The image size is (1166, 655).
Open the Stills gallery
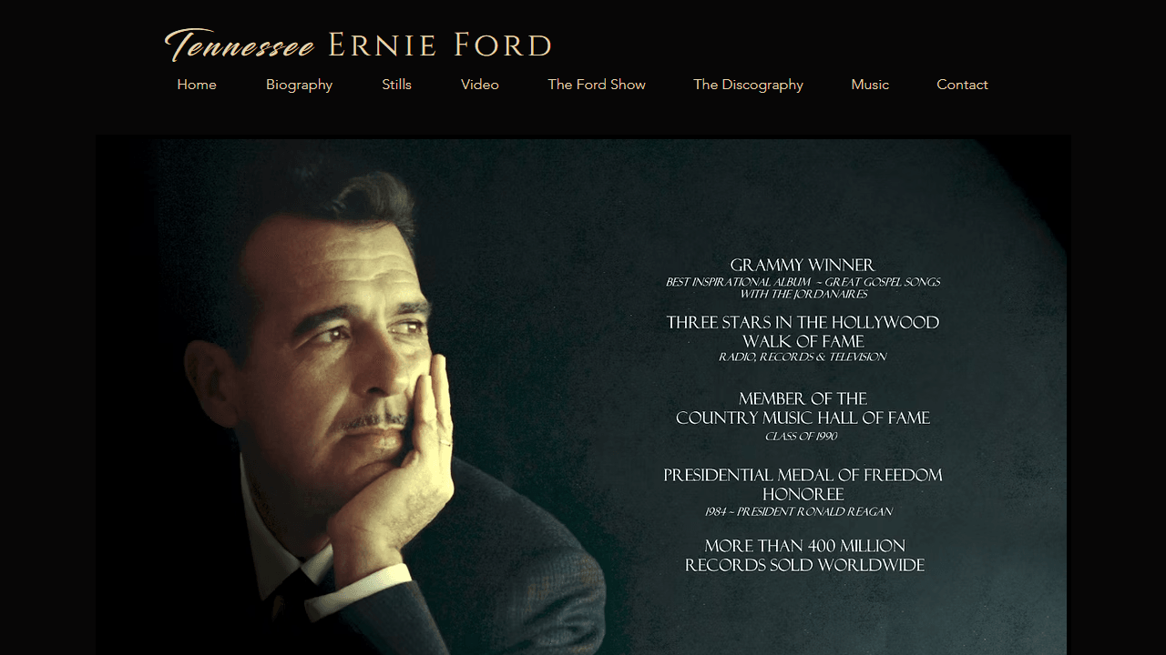pyautogui.click(x=396, y=85)
